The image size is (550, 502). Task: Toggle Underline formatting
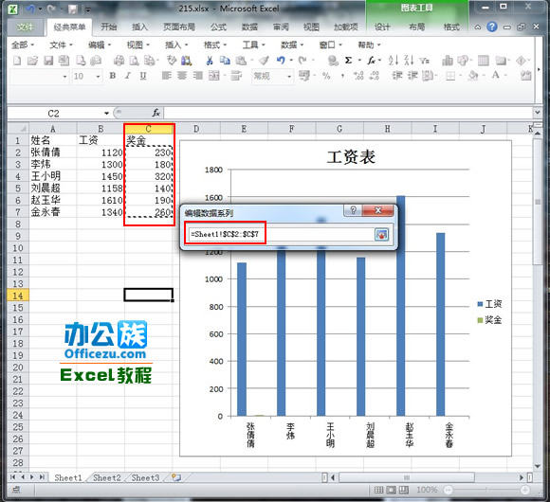[x=143, y=76]
